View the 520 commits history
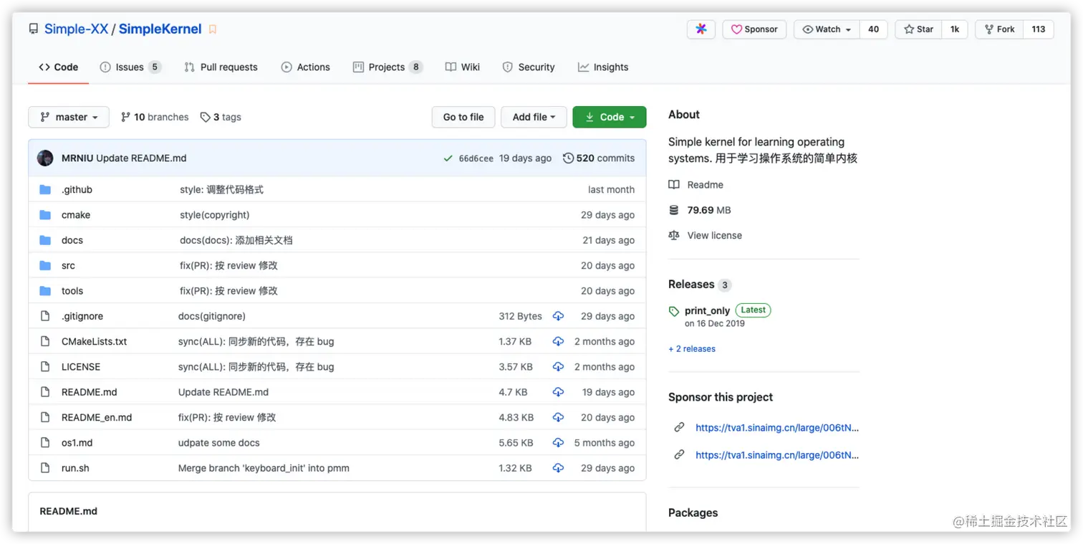The width and height of the screenshot is (1083, 544). pyautogui.click(x=599, y=158)
